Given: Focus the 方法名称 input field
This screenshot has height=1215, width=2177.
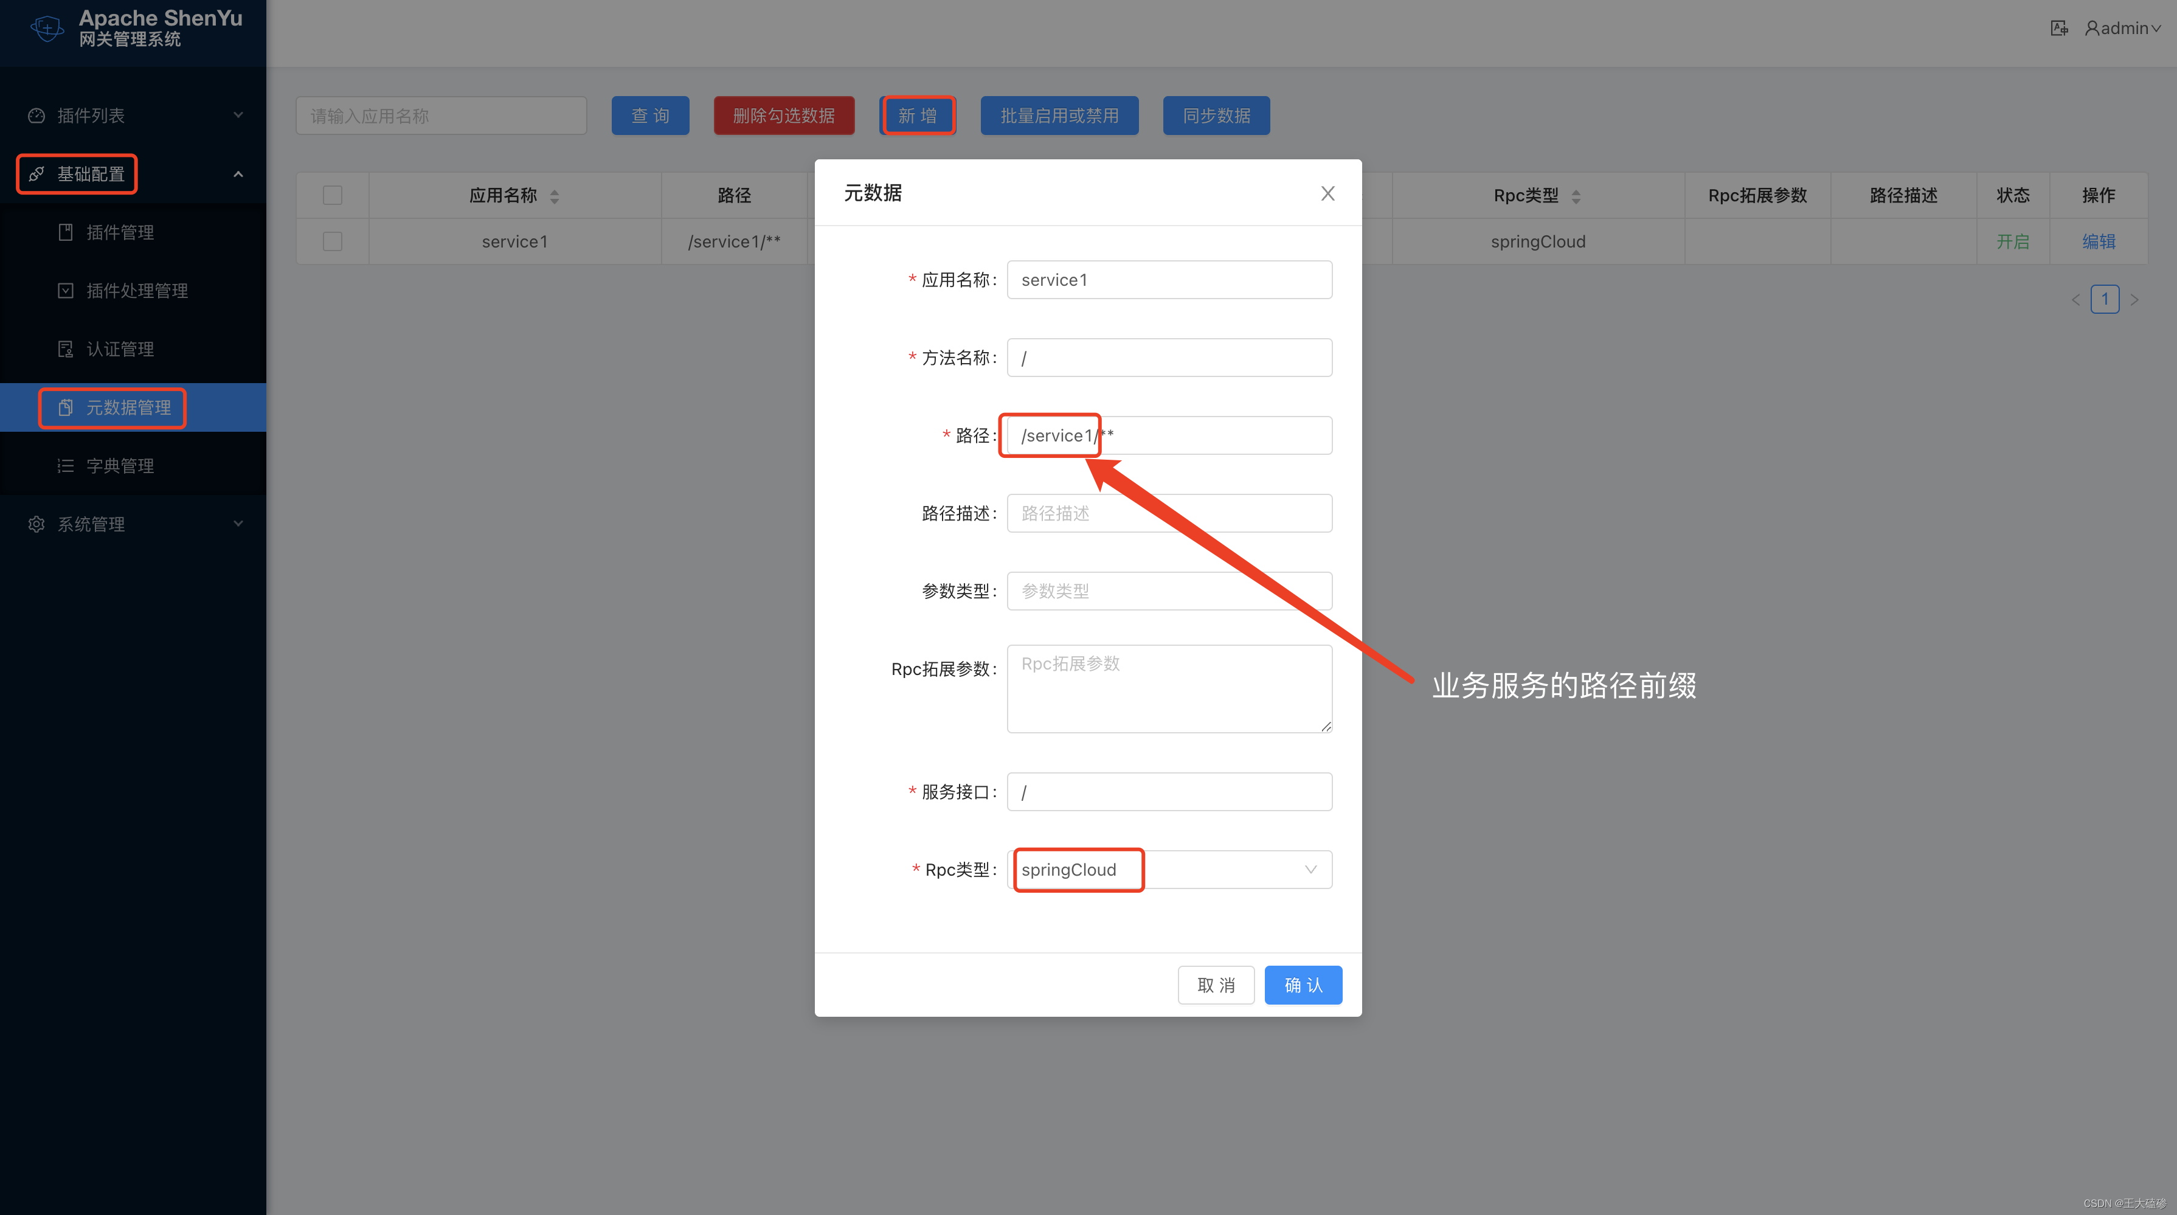Looking at the screenshot, I should [x=1169, y=358].
